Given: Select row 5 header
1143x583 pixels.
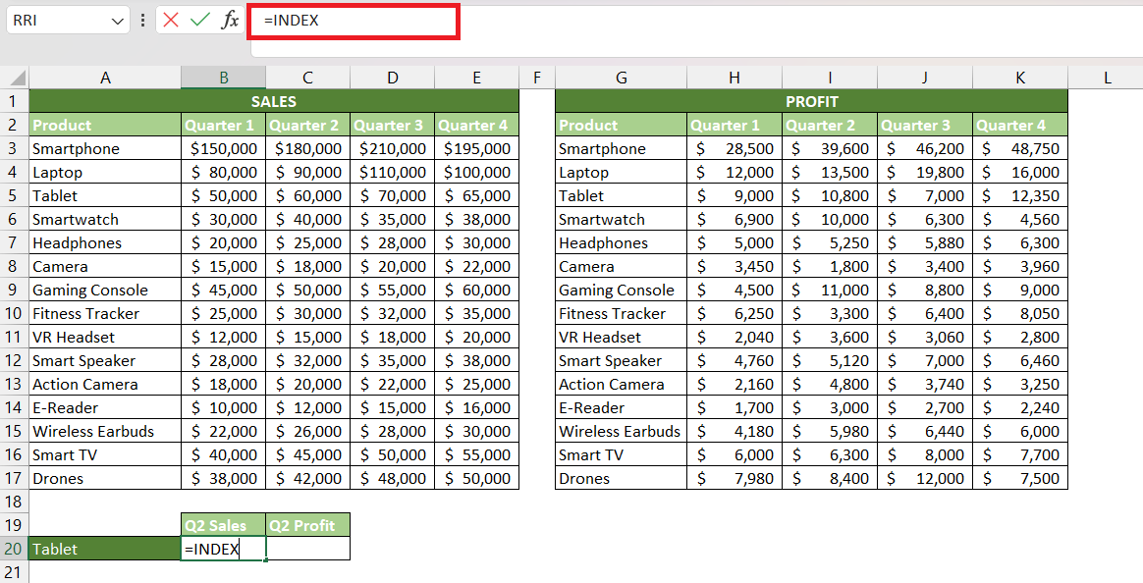Looking at the screenshot, I should [14, 195].
